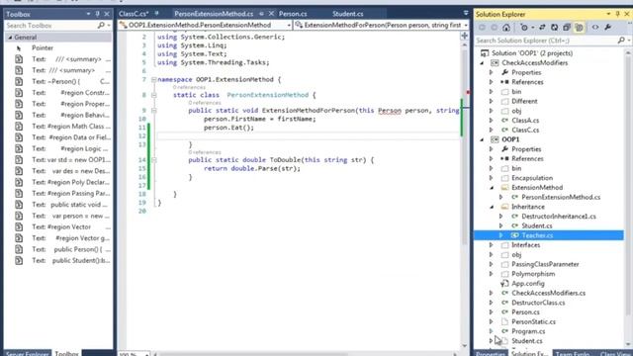Close the PersonExtensionMethod.cs tab
The image size is (633, 356).
coord(271,13)
